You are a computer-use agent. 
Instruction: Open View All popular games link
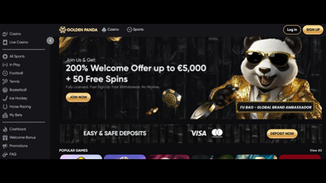click(315, 150)
